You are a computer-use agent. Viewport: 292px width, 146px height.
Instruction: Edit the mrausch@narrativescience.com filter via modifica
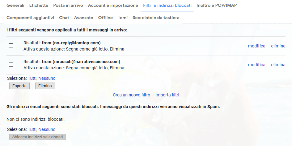click(256, 65)
